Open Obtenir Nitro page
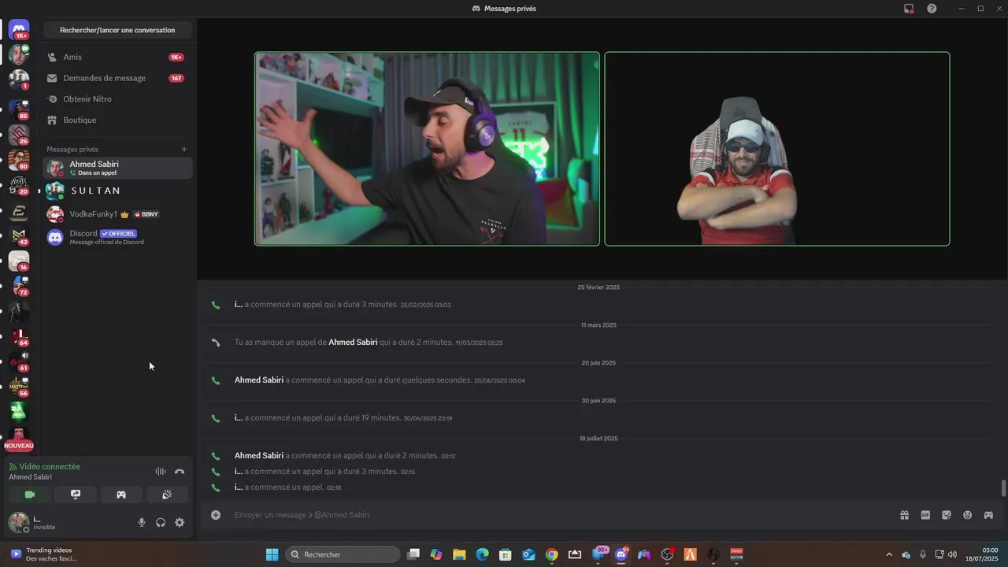The height and width of the screenshot is (567, 1008). (x=117, y=99)
